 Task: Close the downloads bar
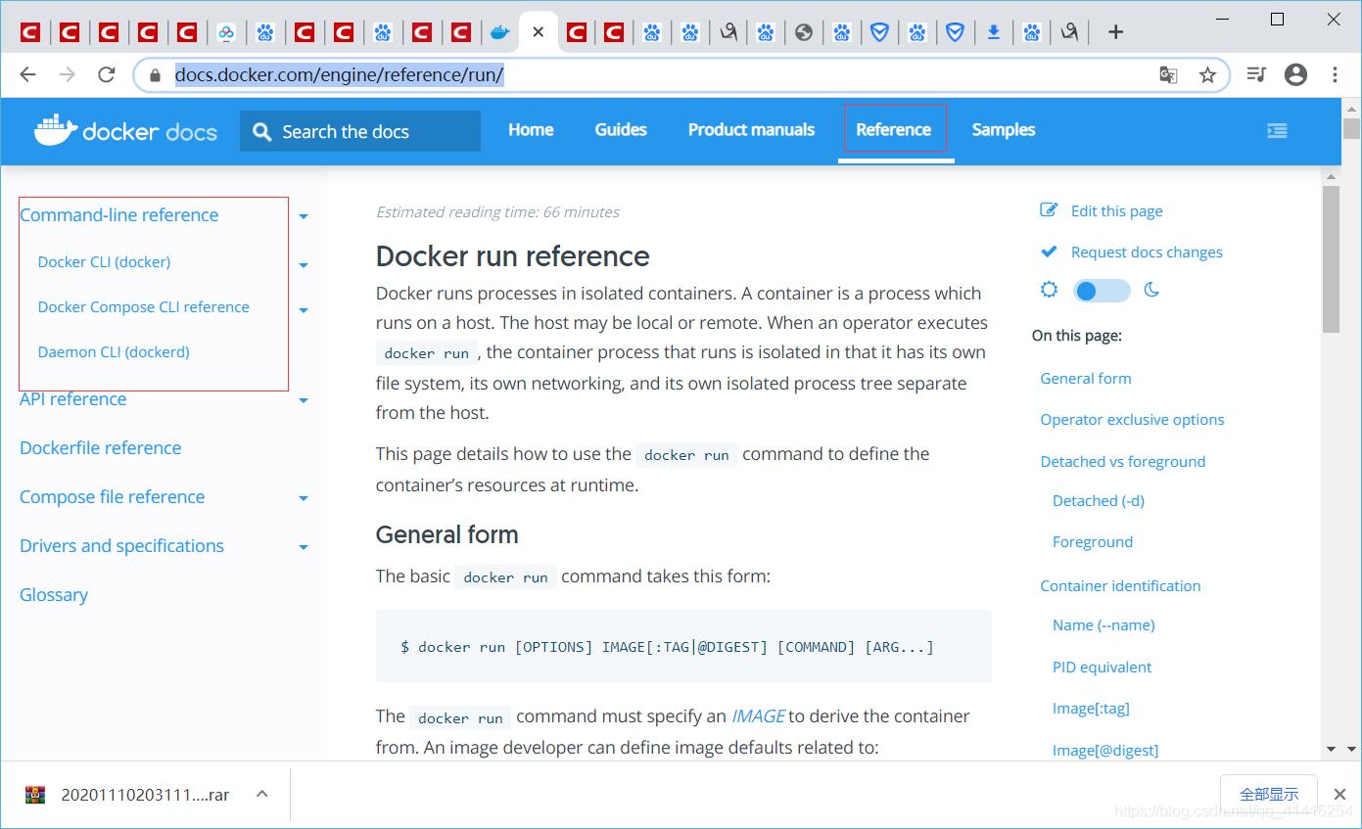pyautogui.click(x=1339, y=794)
